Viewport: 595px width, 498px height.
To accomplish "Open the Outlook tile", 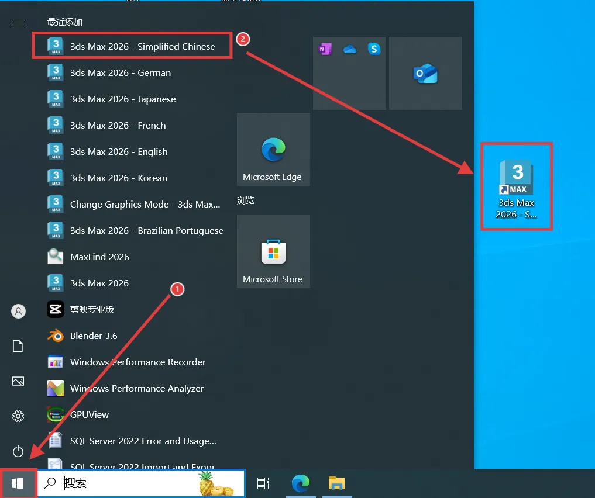I will click(x=425, y=73).
